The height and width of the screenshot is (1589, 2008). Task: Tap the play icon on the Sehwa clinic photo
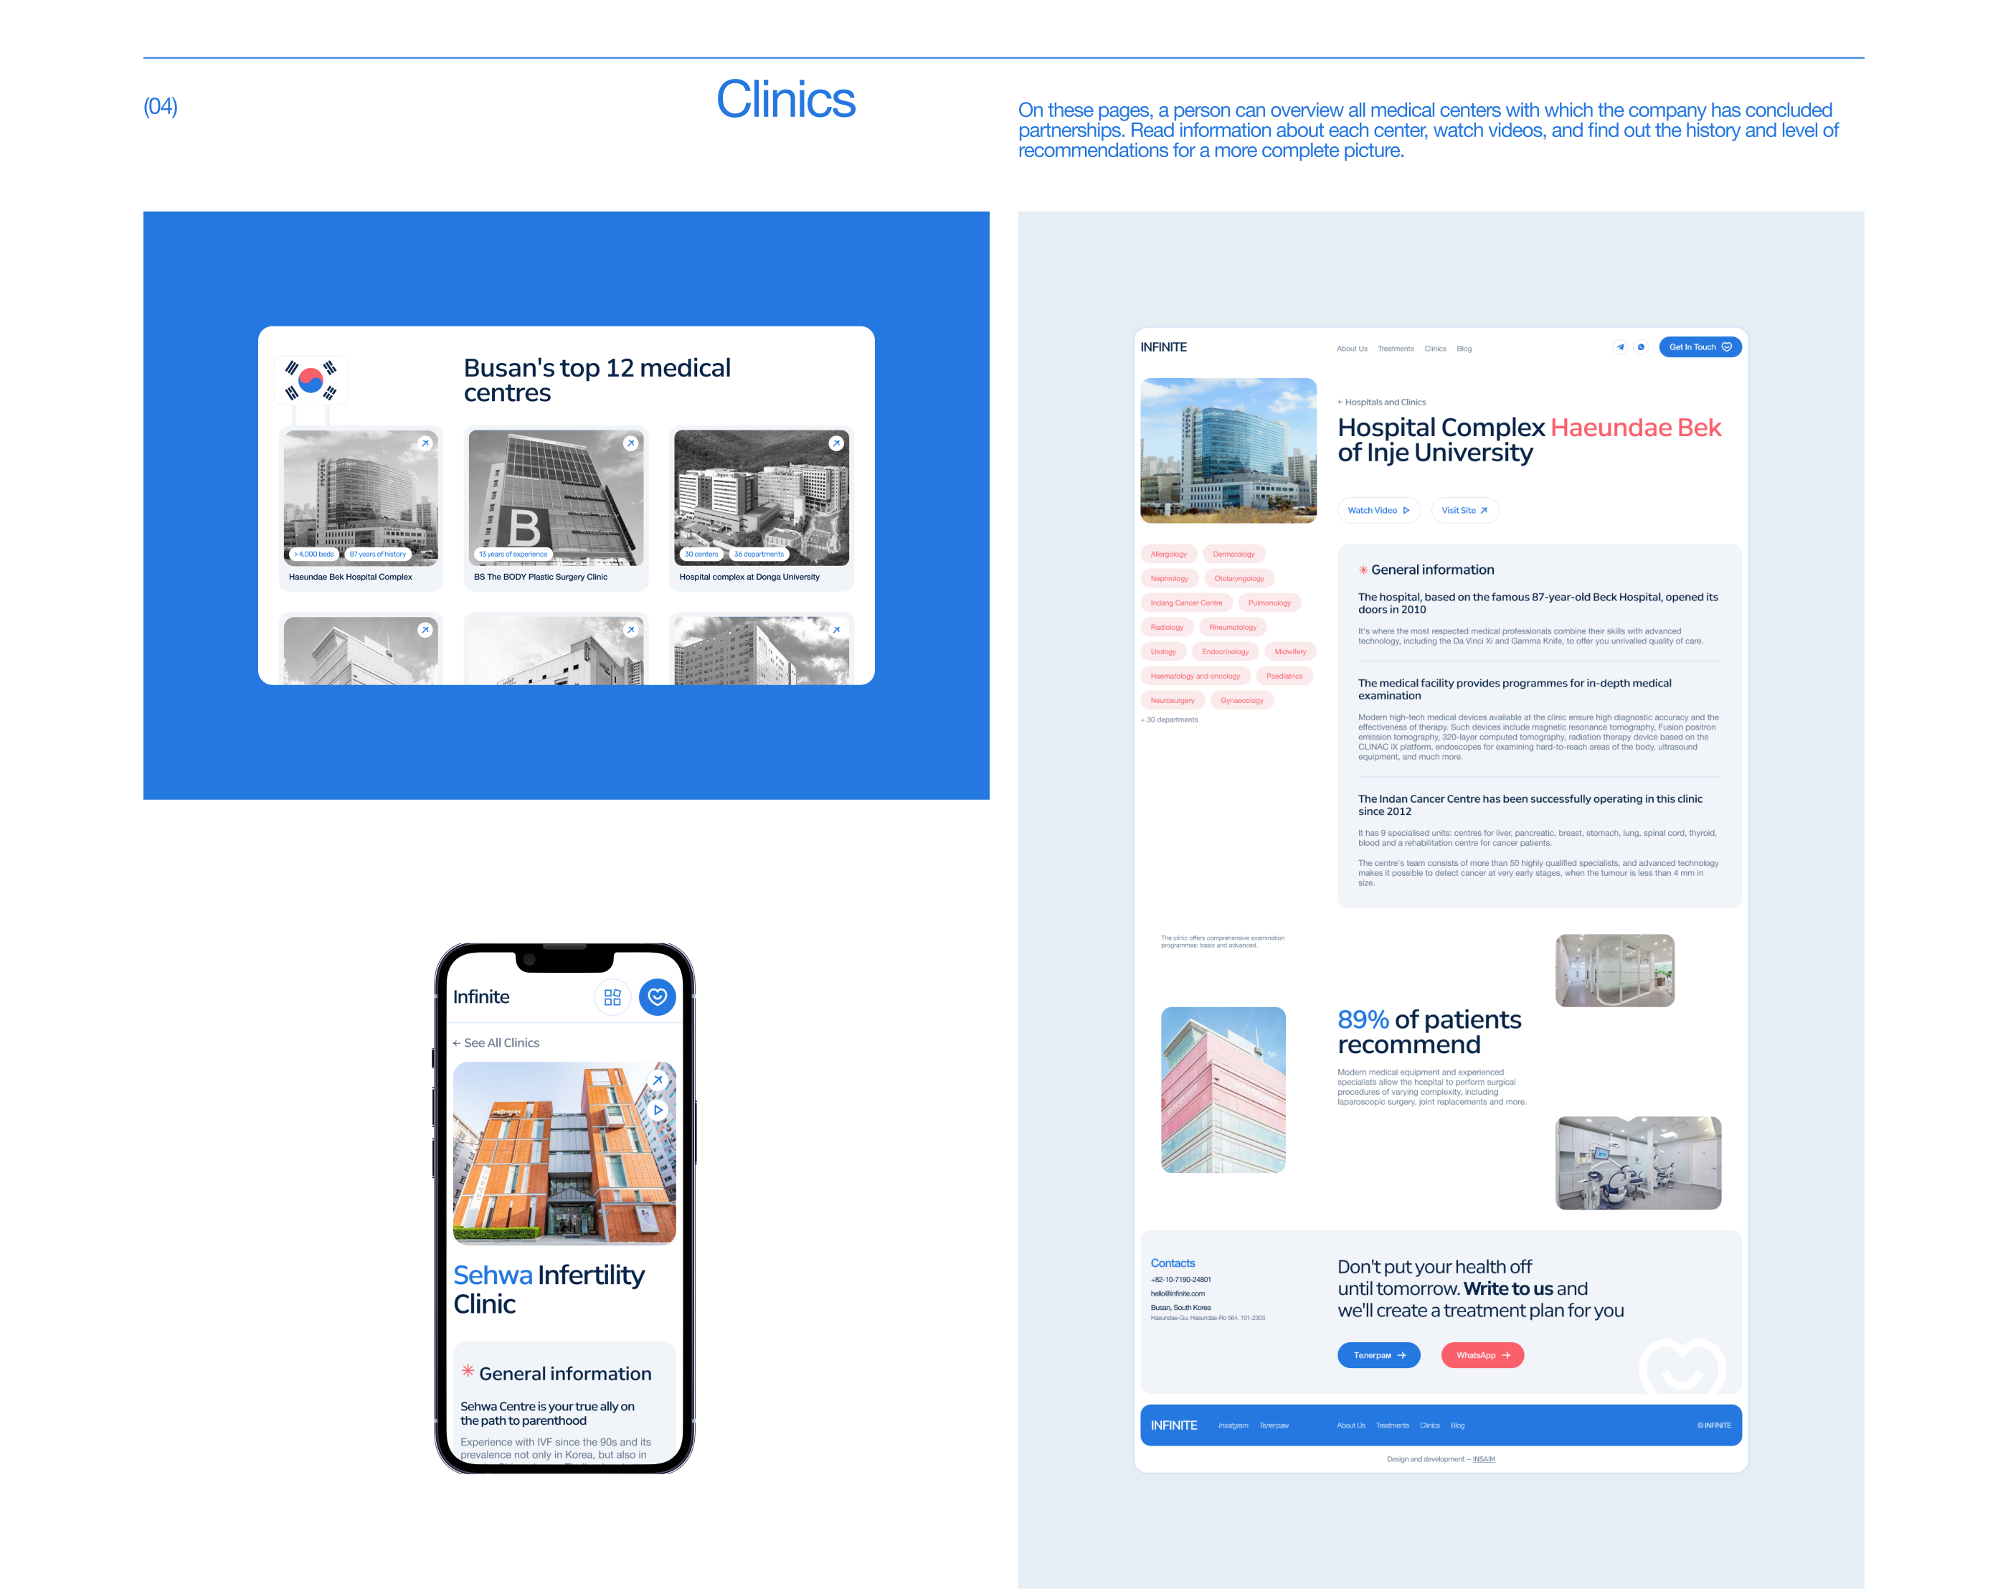(x=658, y=1110)
